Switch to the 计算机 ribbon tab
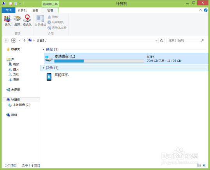Viewport: 210px width, 170px height. pos(22,11)
